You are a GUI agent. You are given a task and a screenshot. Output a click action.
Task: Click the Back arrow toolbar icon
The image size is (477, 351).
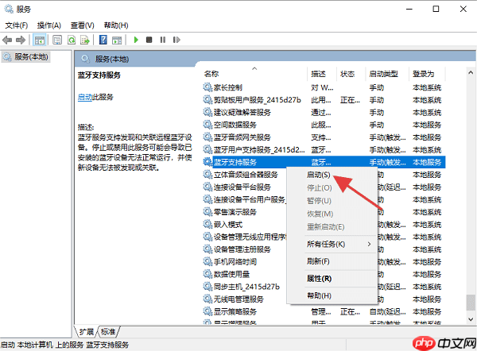coord(7,40)
